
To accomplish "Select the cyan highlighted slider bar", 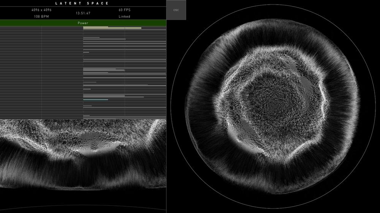I will pyautogui.click(x=95, y=100).
